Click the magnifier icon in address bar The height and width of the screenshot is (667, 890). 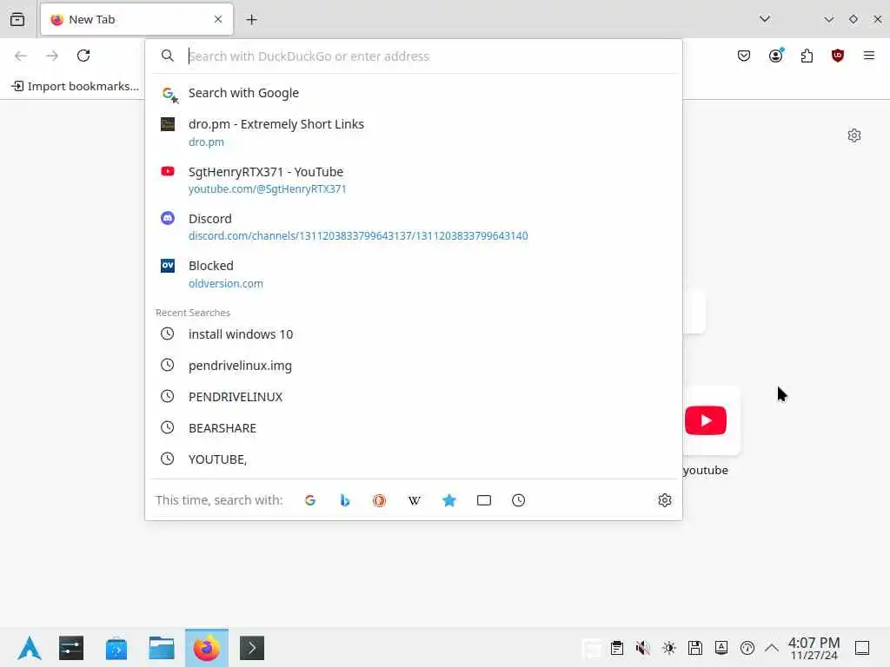168,56
